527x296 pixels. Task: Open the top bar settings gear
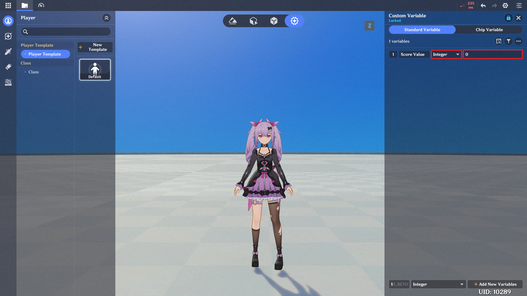tap(505, 5)
